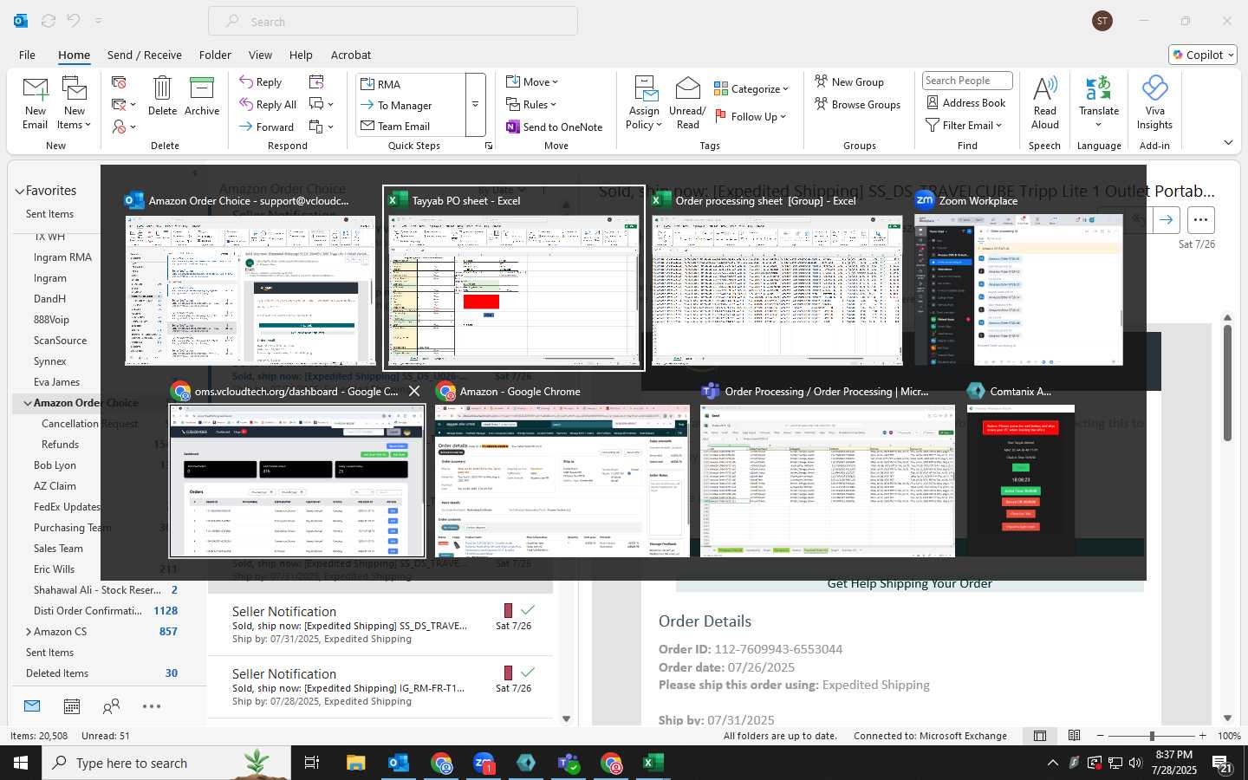Viewport: 1248px width, 780px height.
Task: Click the Send/Receive All Folders icon
Action: click(49, 21)
